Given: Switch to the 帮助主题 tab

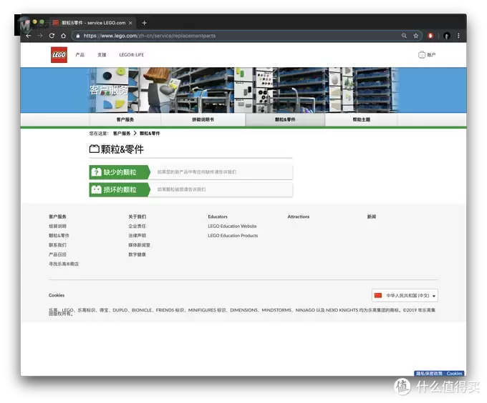Looking at the screenshot, I should coord(361,119).
